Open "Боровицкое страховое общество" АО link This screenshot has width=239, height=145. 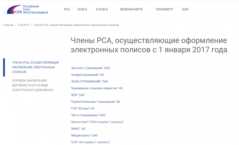coord(97,88)
